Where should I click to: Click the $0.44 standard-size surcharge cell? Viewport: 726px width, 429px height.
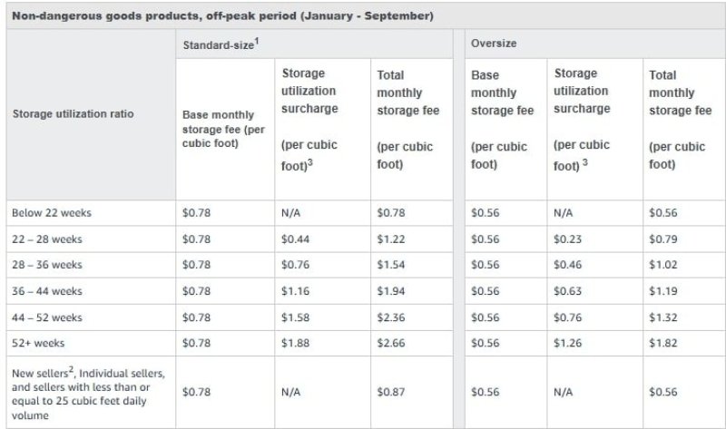[x=296, y=239]
